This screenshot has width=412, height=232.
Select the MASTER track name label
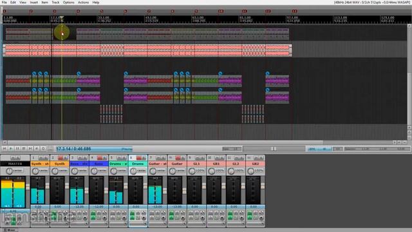click(15, 164)
